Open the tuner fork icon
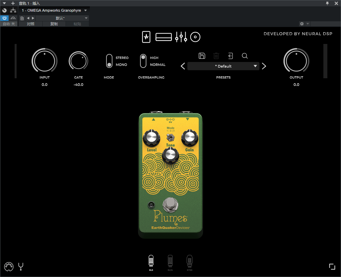341x277 pixels. click(x=21, y=267)
